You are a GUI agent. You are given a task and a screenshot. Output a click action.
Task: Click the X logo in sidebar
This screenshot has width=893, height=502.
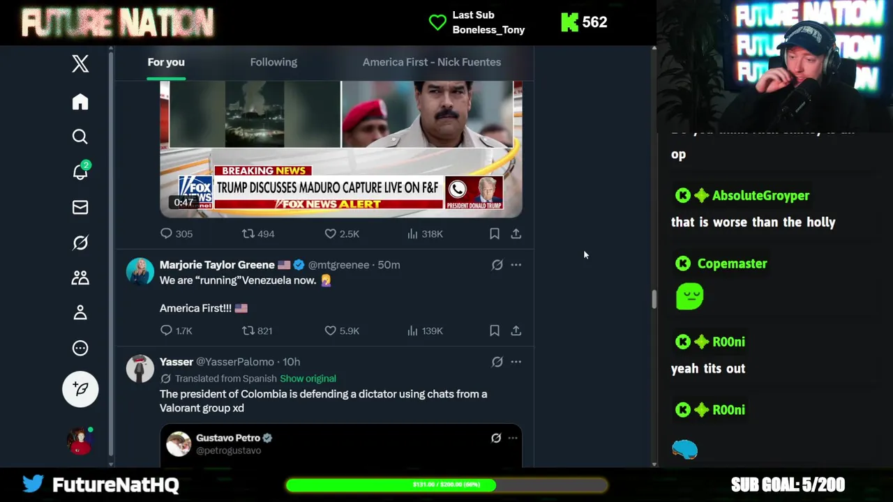80,63
